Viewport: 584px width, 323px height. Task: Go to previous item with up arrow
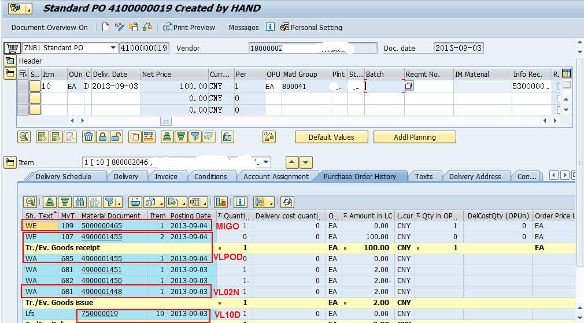[291, 162]
